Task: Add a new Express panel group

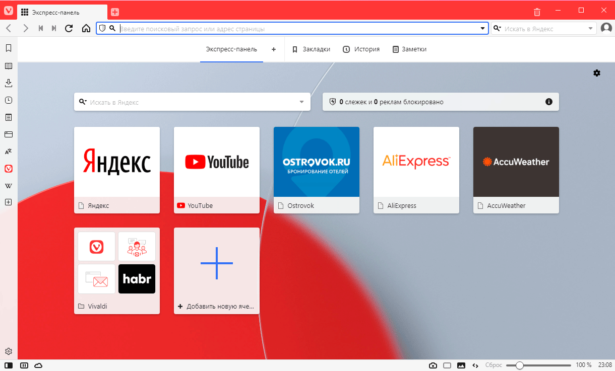Action: point(274,49)
